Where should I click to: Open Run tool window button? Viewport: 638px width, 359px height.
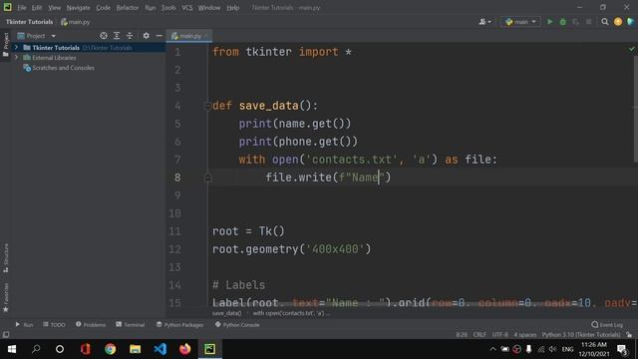24,325
